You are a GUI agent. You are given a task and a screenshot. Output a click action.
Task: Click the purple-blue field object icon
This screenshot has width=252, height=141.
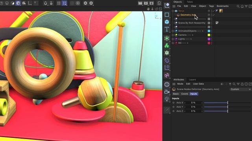click(x=167, y=68)
